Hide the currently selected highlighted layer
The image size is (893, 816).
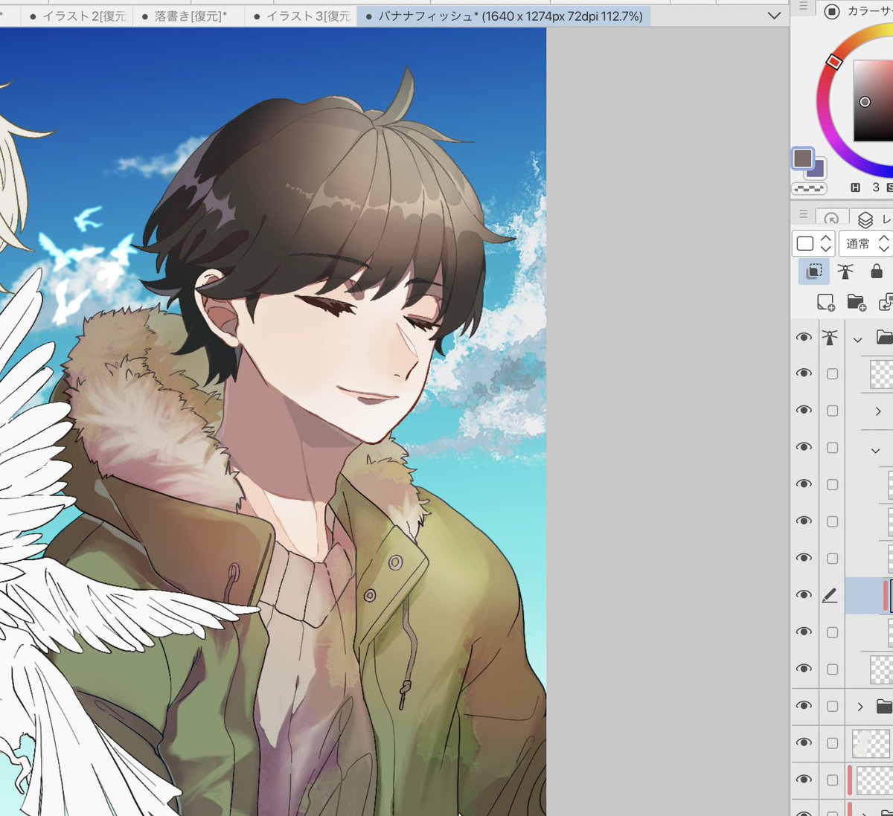point(804,595)
